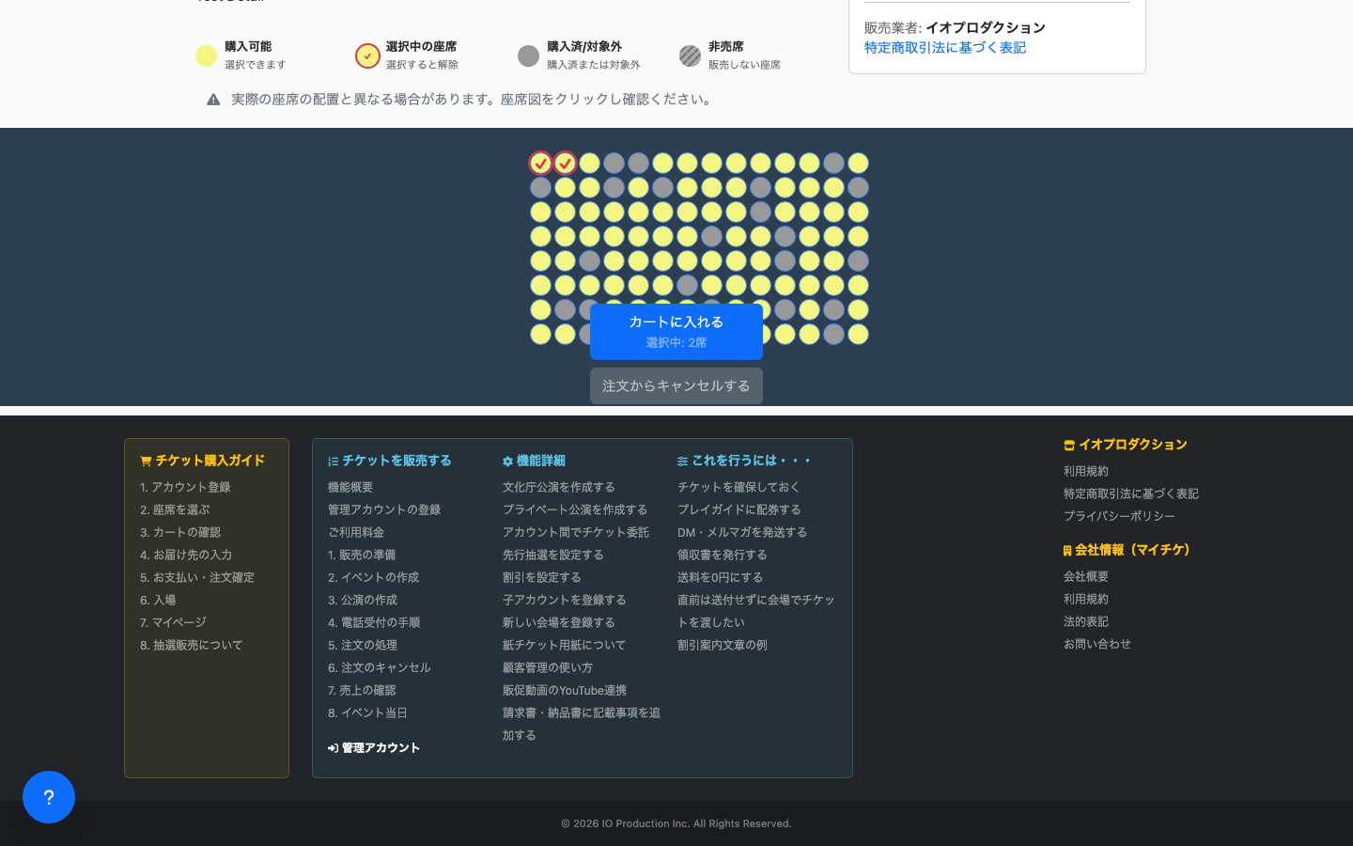Open seller step 3. 公演の作成
The width and height of the screenshot is (1353, 846).
pos(363,600)
